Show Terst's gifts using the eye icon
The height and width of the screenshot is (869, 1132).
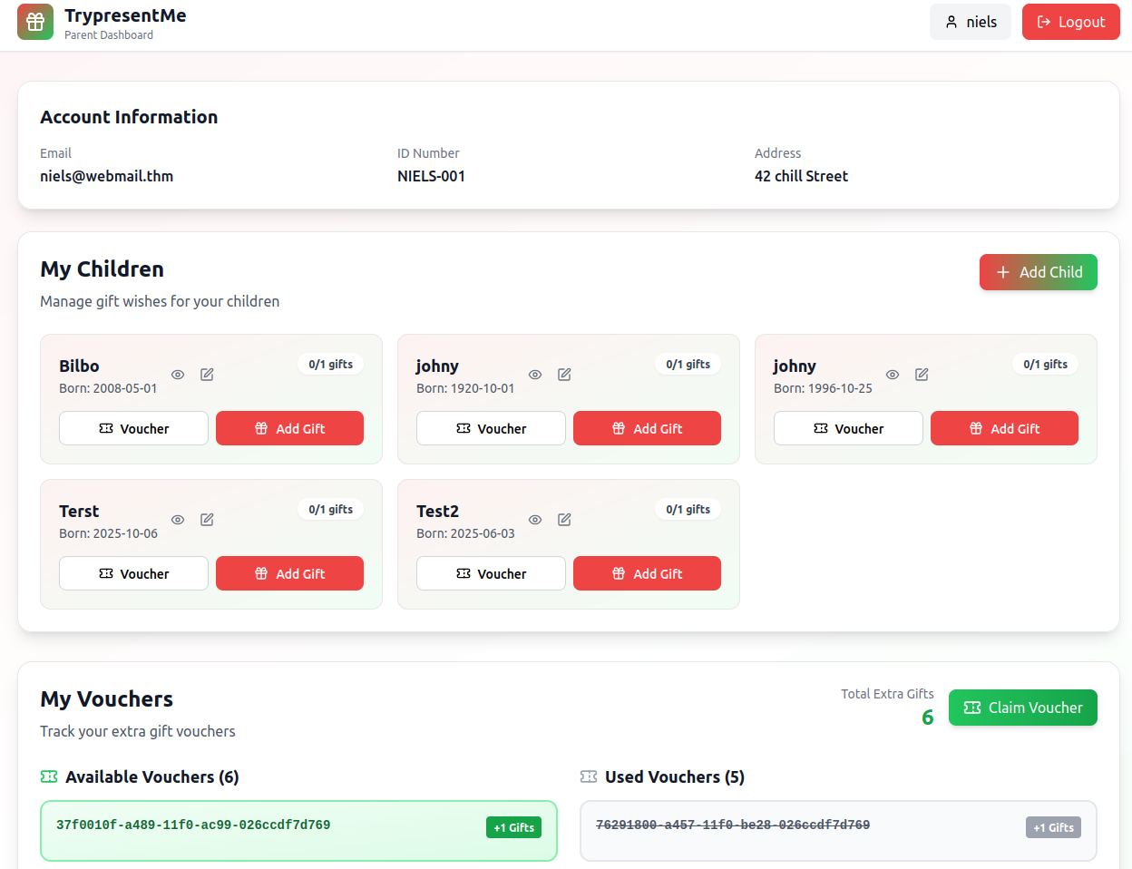pyautogui.click(x=178, y=520)
